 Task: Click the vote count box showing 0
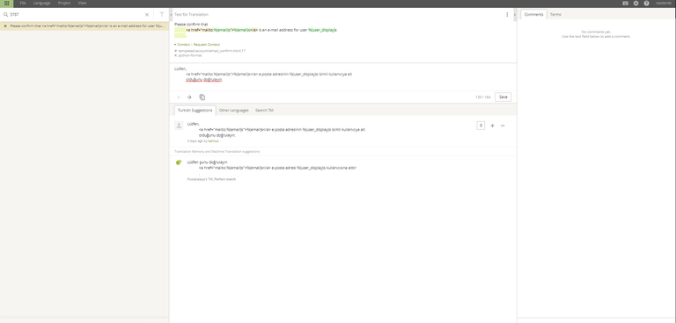click(x=481, y=126)
